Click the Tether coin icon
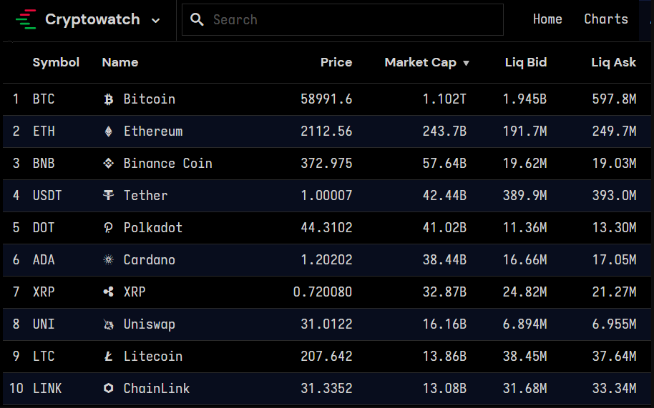Viewport: 654px width, 408px height. pyautogui.click(x=109, y=195)
